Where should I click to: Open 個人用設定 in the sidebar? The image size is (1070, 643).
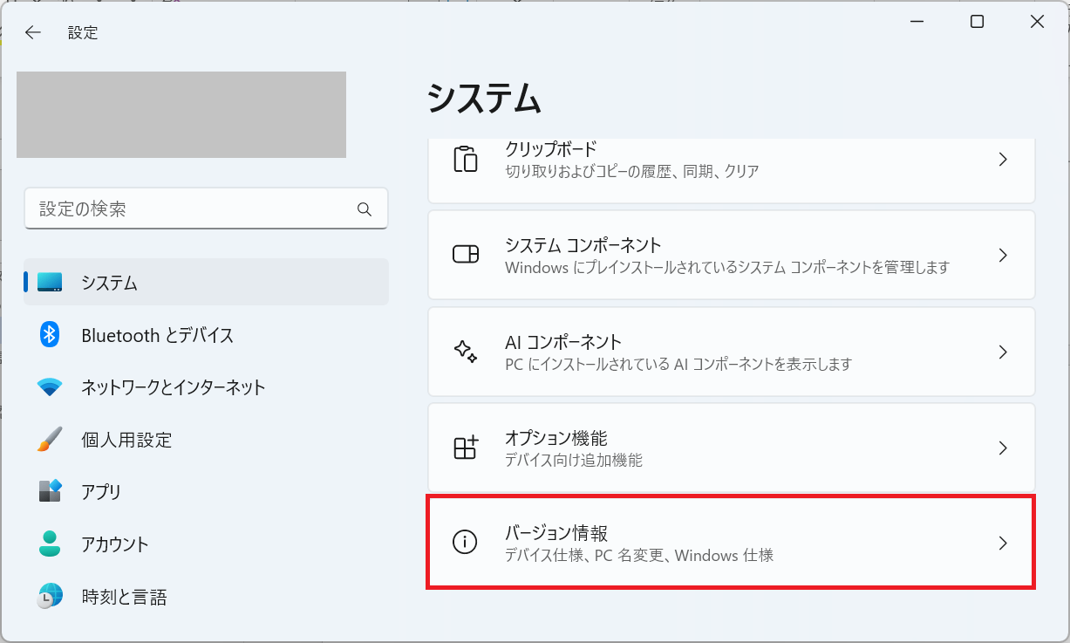(206, 439)
